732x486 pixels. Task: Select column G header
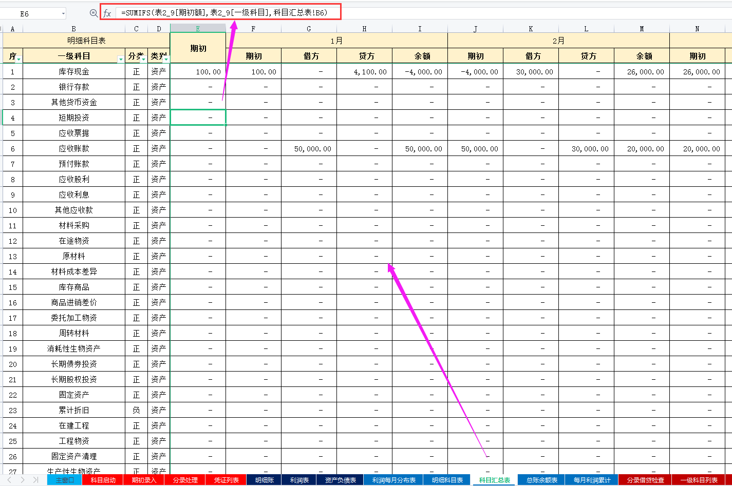pos(309,28)
